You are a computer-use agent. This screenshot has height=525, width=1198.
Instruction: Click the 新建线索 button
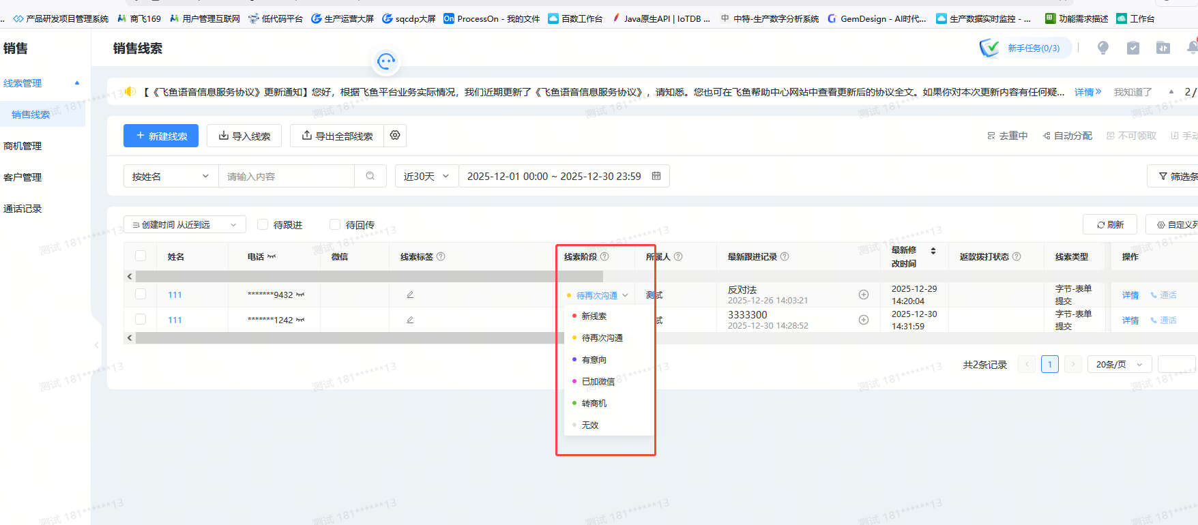[161, 136]
